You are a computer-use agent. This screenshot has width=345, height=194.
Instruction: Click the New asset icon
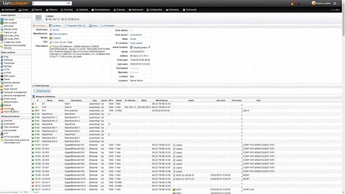coord(2,19)
